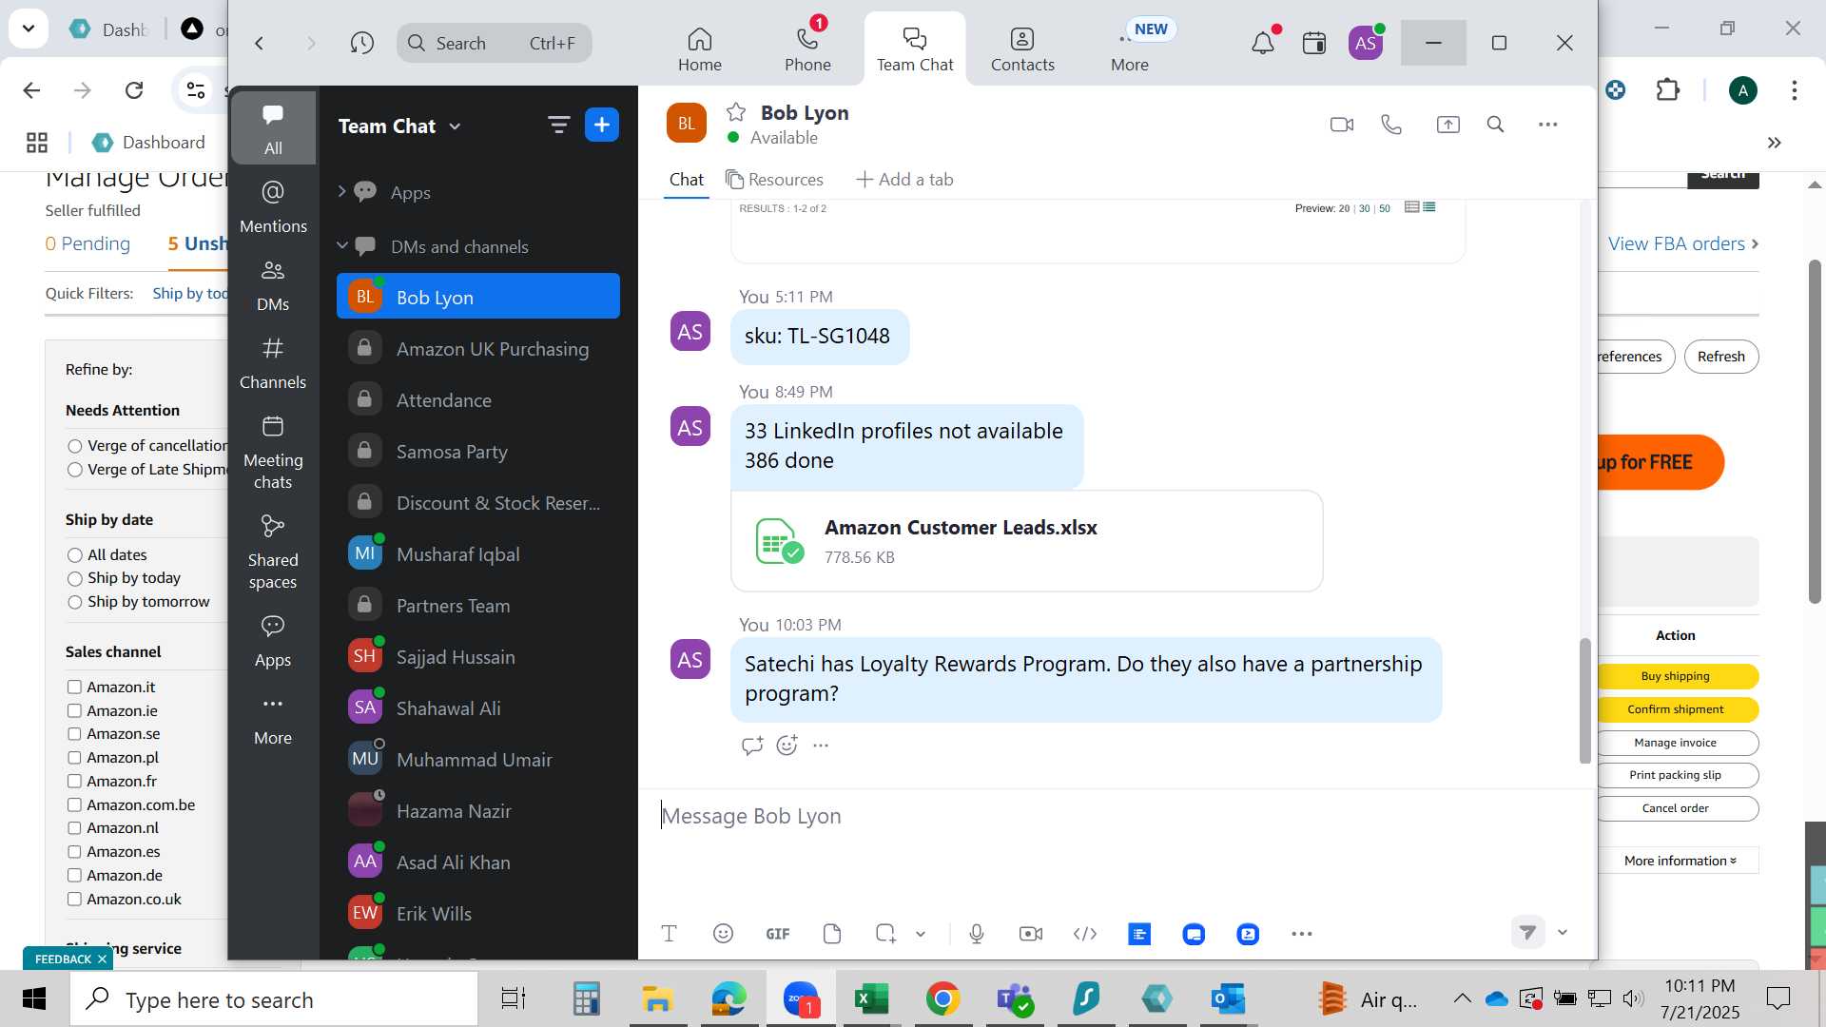Image resolution: width=1826 pixels, height=1027 pixels.
Task: Open emoji picker in message composer
Action: (723, 934)
